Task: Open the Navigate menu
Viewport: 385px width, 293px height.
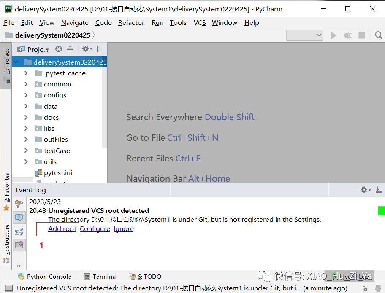Action: (x=75, y=23)
